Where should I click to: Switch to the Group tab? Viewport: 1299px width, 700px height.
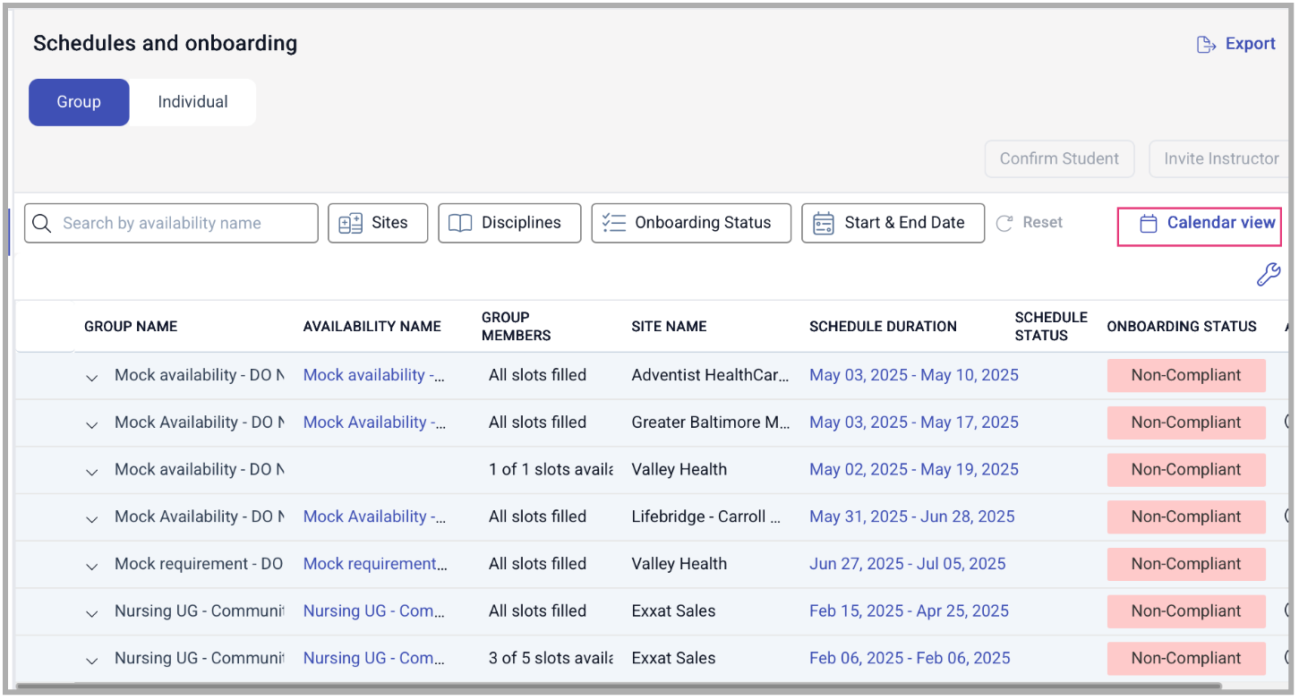[79, 102]
